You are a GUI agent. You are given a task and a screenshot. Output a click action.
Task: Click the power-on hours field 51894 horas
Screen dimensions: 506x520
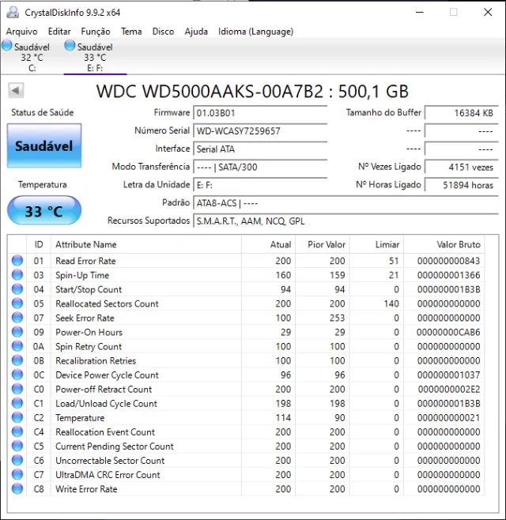click(462, 185)
